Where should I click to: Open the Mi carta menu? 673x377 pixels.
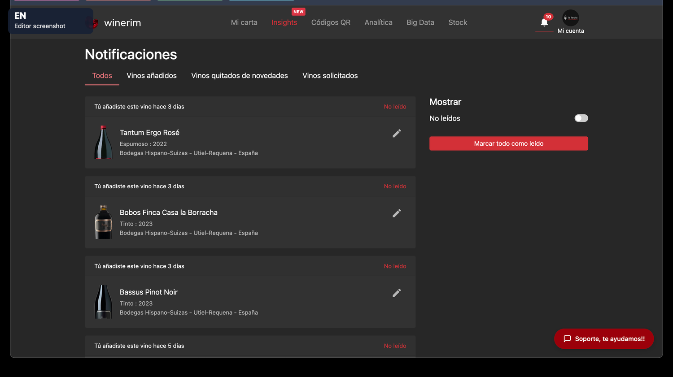244,22
